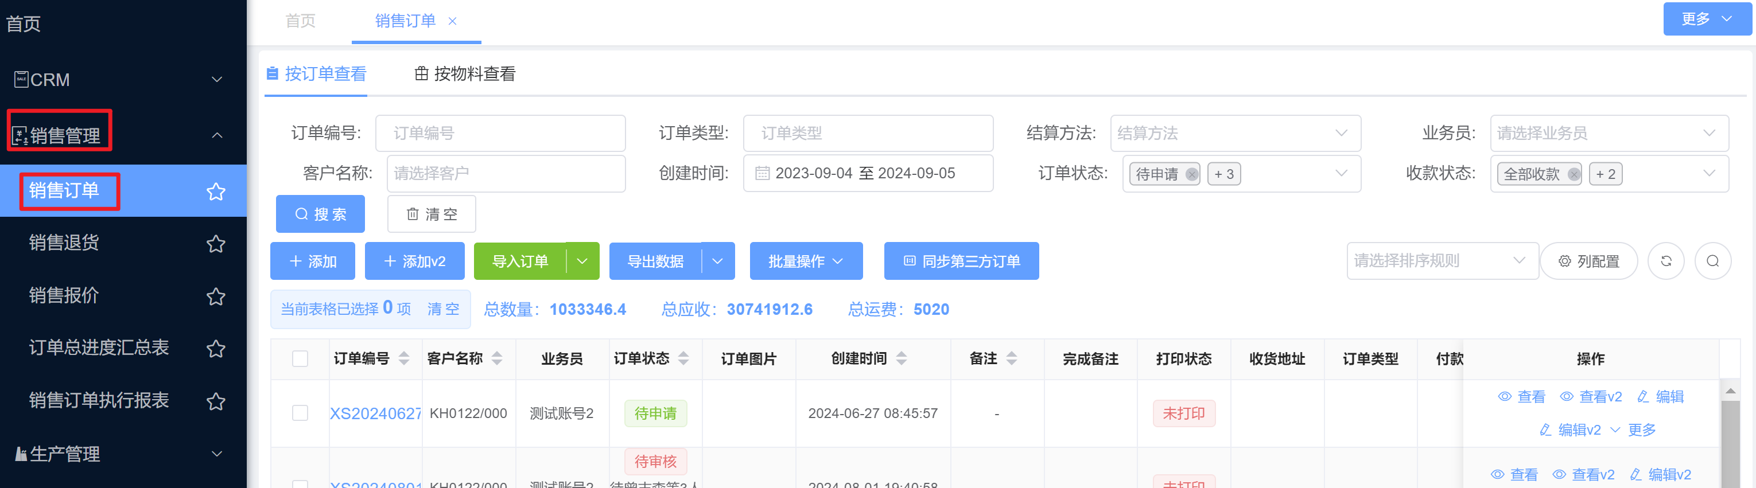This screenshot has height=488, width=1756.
Task: Click the 添加v2 button
Action: [x=414, y=261]
